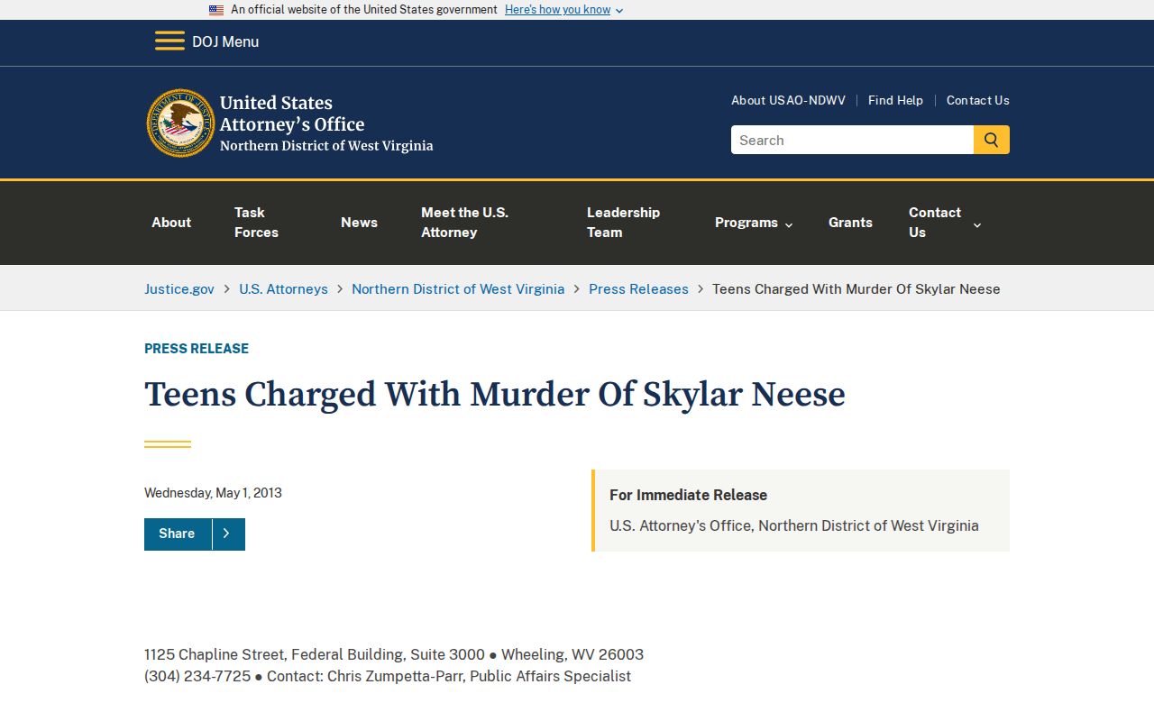Click the Chapline Street address line
1154x721 pixels.
click(394, 655)
